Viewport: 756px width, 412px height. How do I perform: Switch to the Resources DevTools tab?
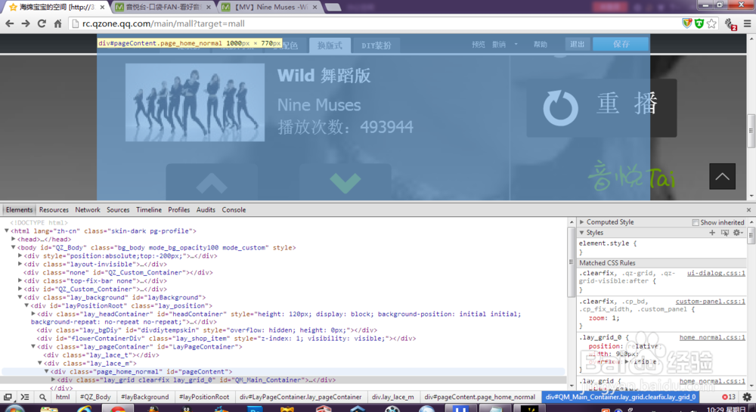tap(54, 210)
